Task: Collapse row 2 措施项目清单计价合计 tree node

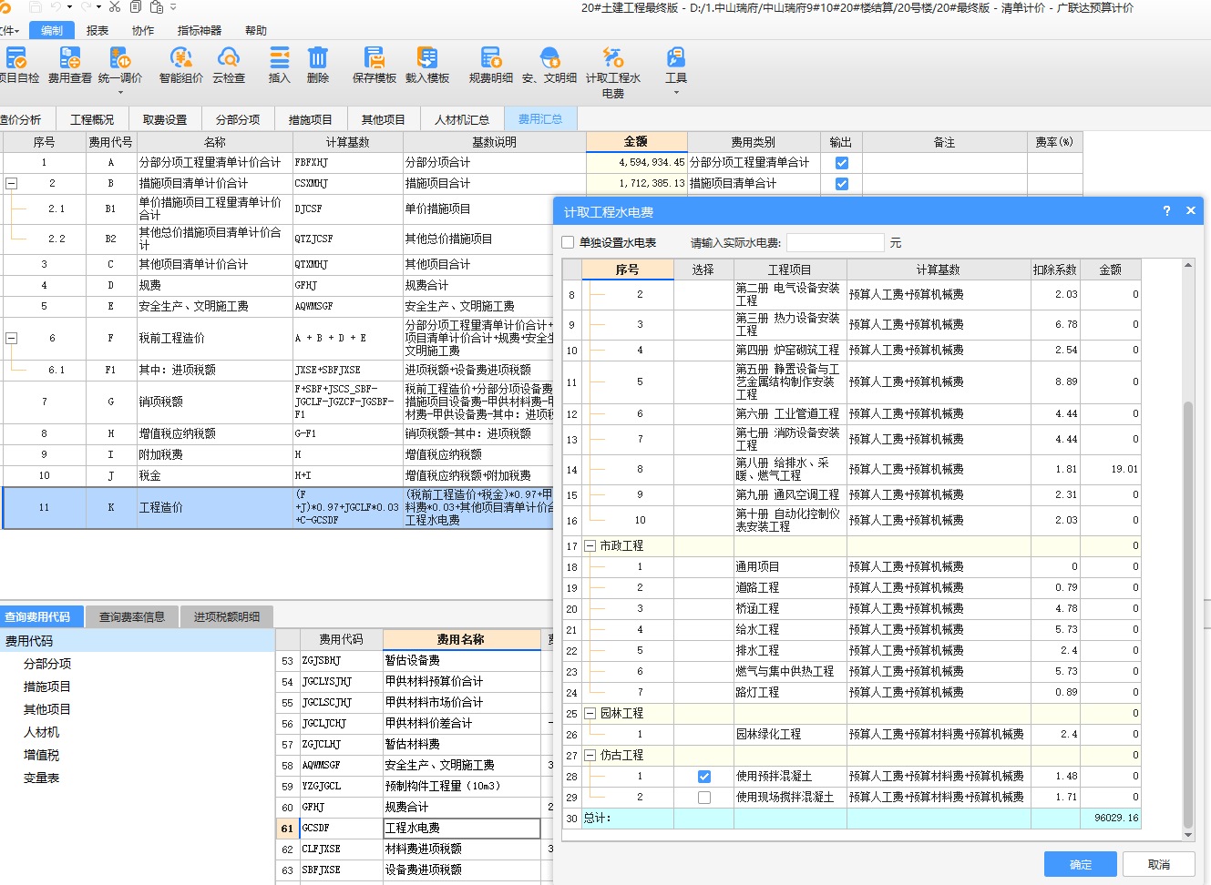Action: point(12,183)
